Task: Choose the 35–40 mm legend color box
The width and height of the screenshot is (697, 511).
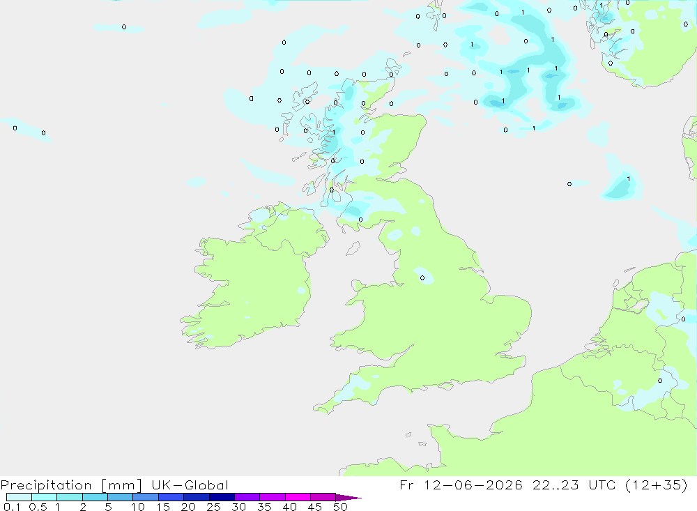Action: (x=272, y=497)
